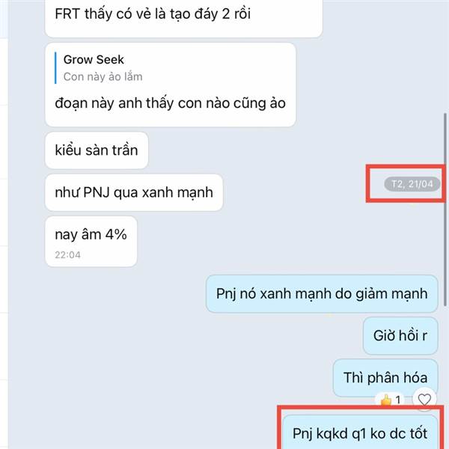Click the 'T2, 21/04' date badge
449x449 pixels.
[412, 184]
